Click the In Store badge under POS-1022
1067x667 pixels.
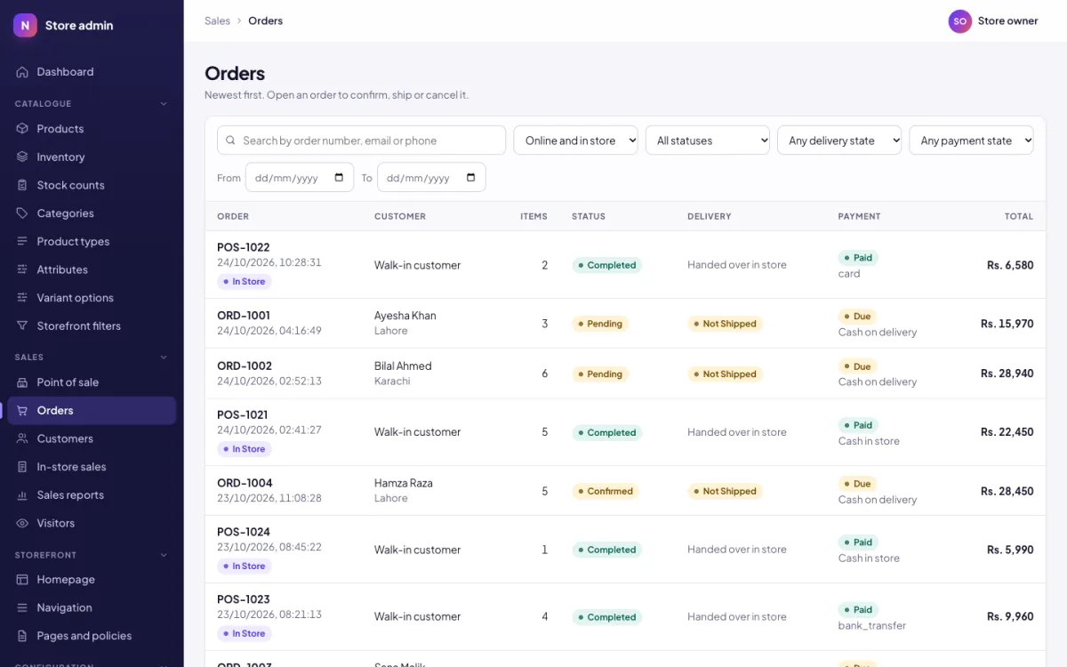244,282
